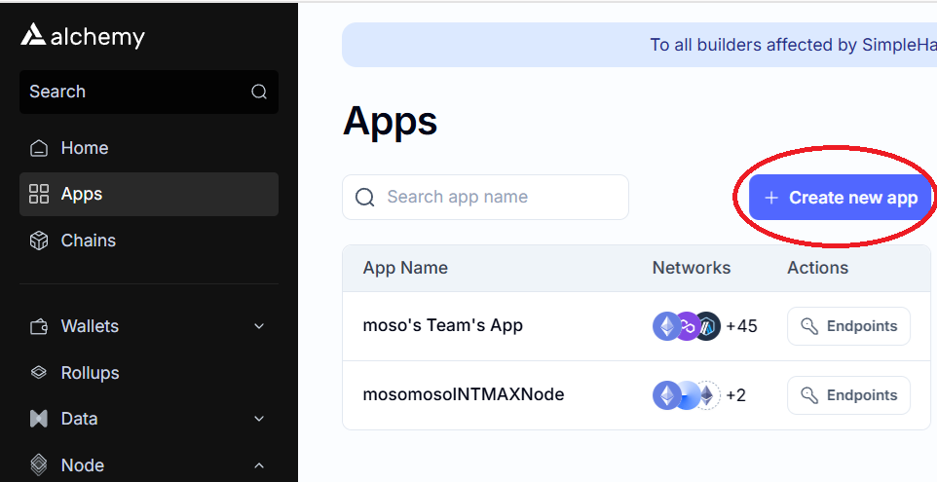This screenshot has height=482, width=937.
Task: Click the Alchemy logo
Action: tap(83, 36)
